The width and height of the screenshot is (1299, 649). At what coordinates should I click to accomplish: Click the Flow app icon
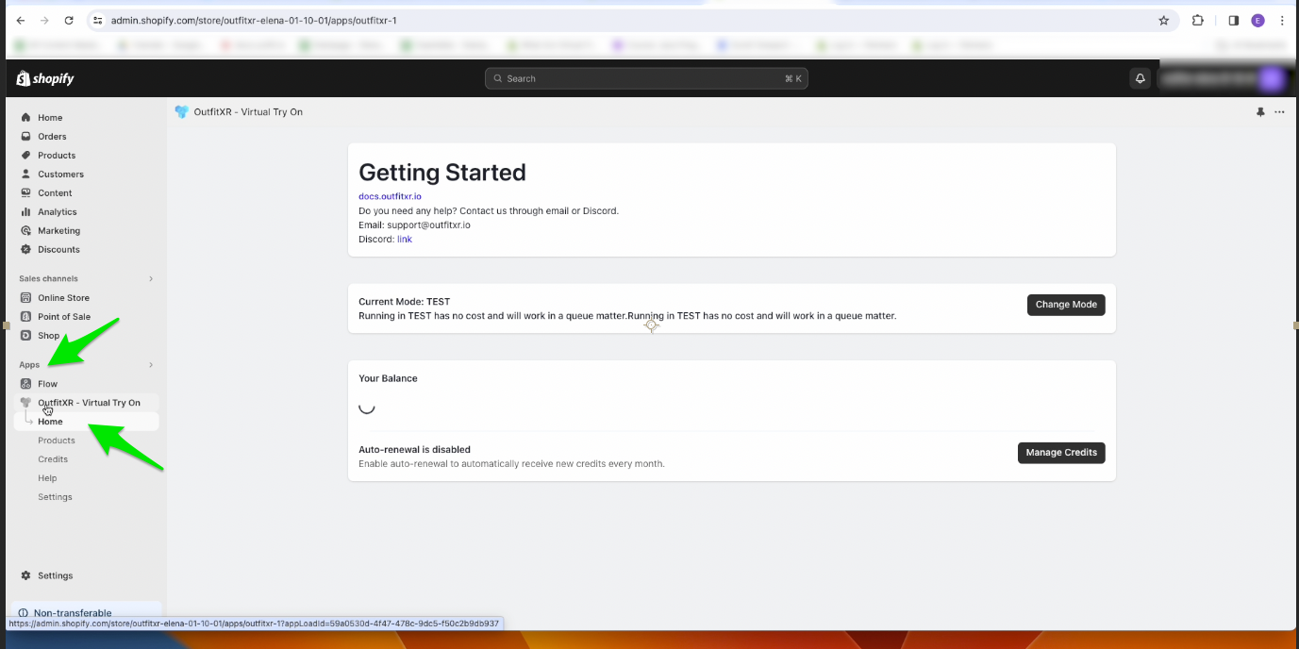(x=25, y=384)
